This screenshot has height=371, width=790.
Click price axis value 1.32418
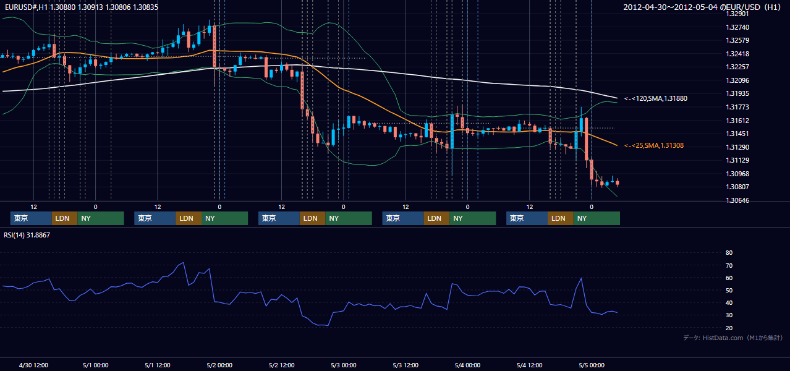click(737, 54)
